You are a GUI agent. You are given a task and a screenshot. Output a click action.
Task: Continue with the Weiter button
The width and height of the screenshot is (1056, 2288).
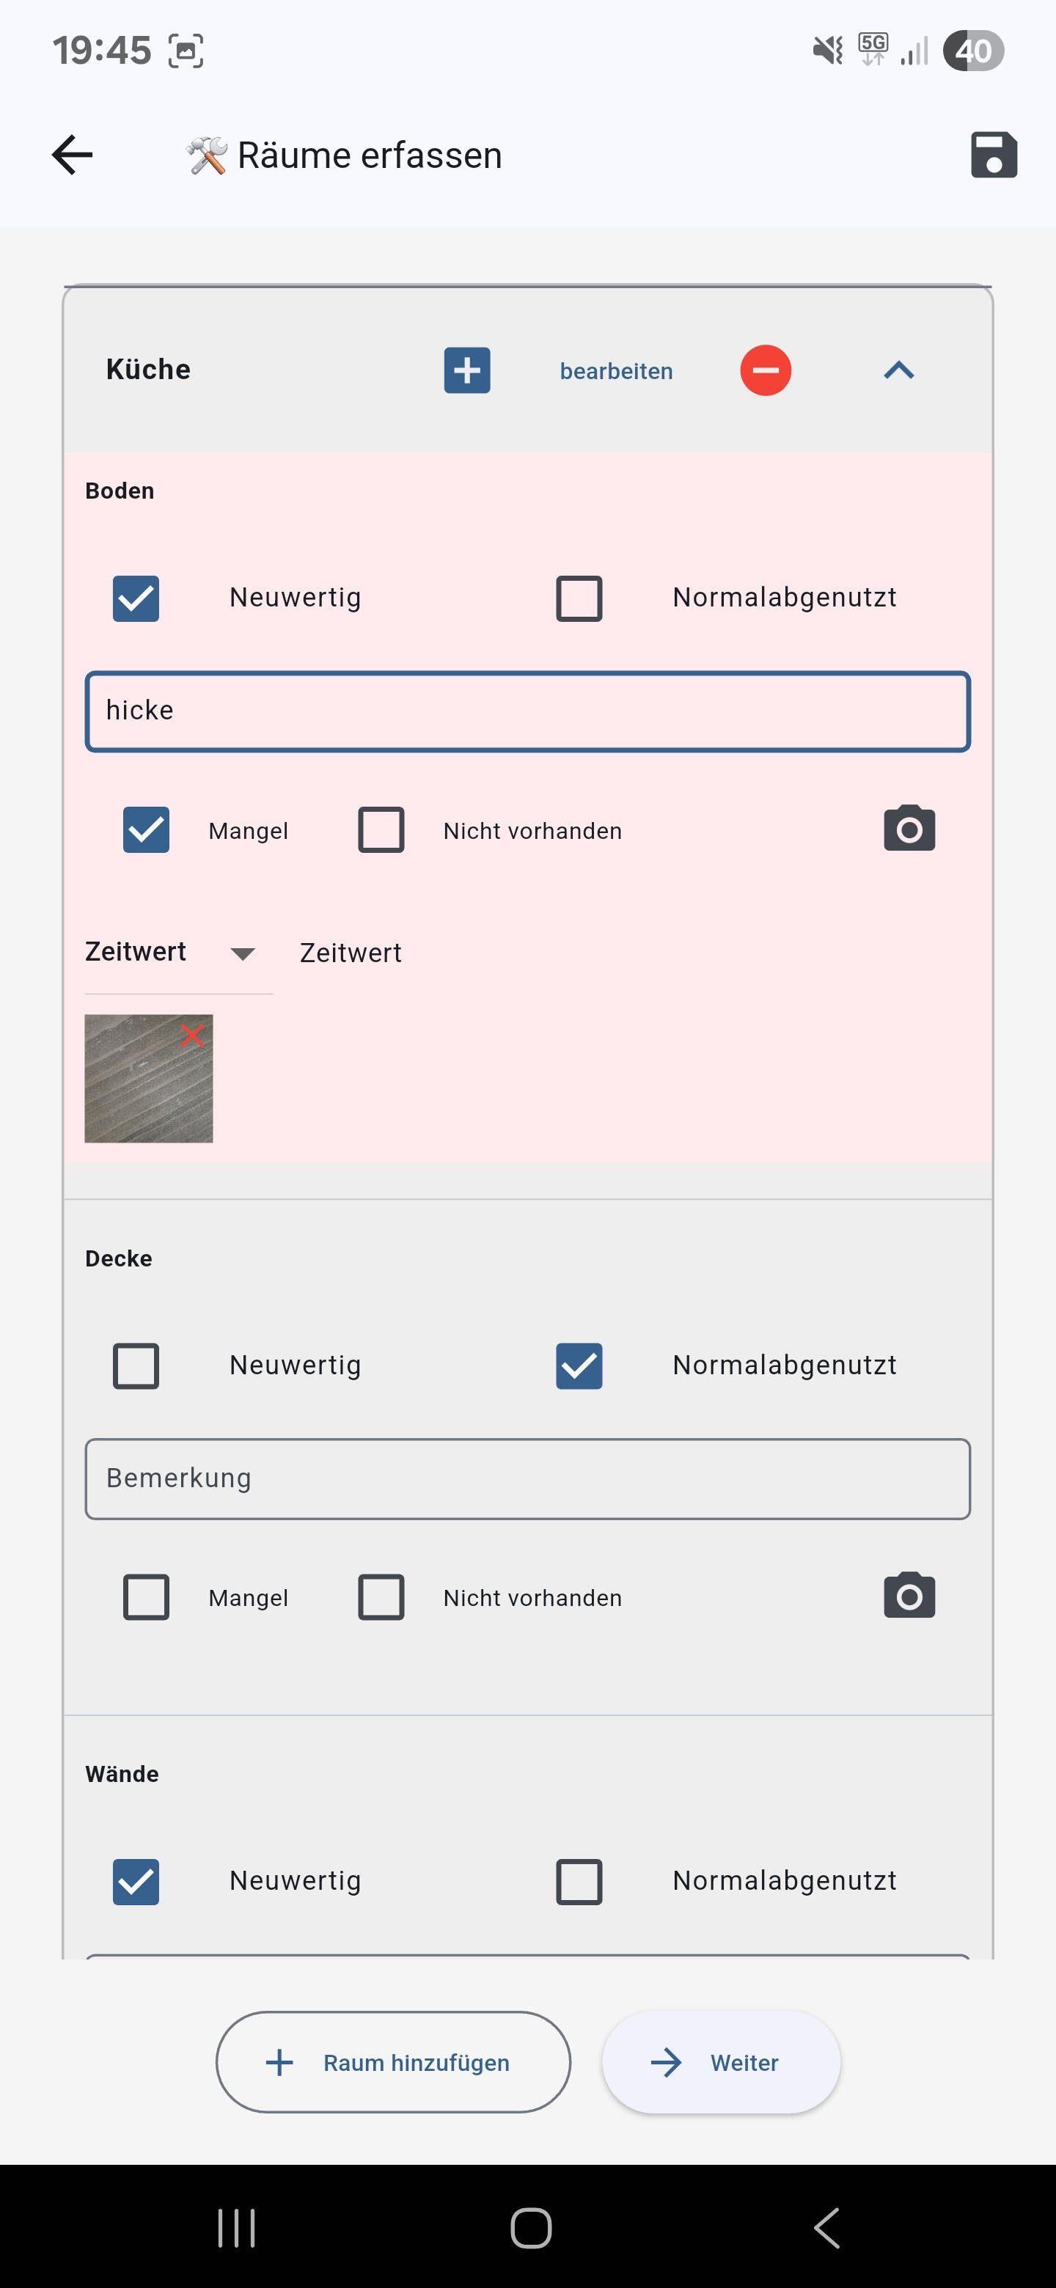(x=720, y=2062)
